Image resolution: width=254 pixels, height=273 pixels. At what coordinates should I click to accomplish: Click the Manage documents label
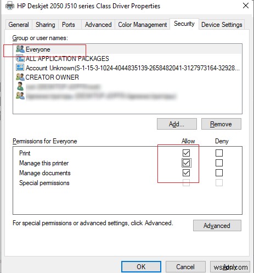[x=45, y=173]
